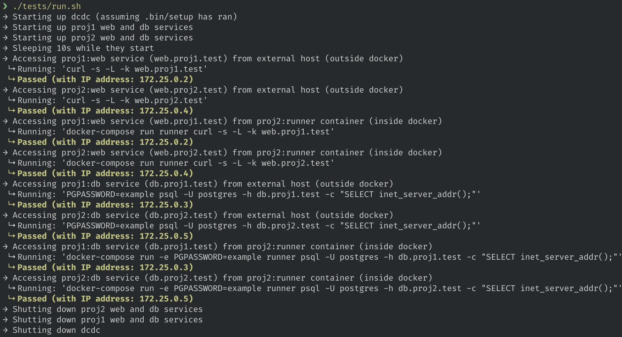Click the 'Passed' line showing 172.25.0.5 at bottom
This screenshot has width=622, height=337.
(x=105, y=299)
